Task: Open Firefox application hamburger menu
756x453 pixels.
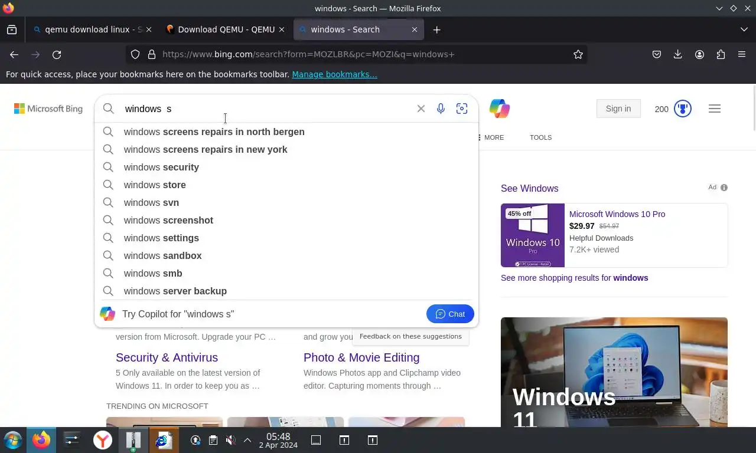Action: [x=742, y=54]
